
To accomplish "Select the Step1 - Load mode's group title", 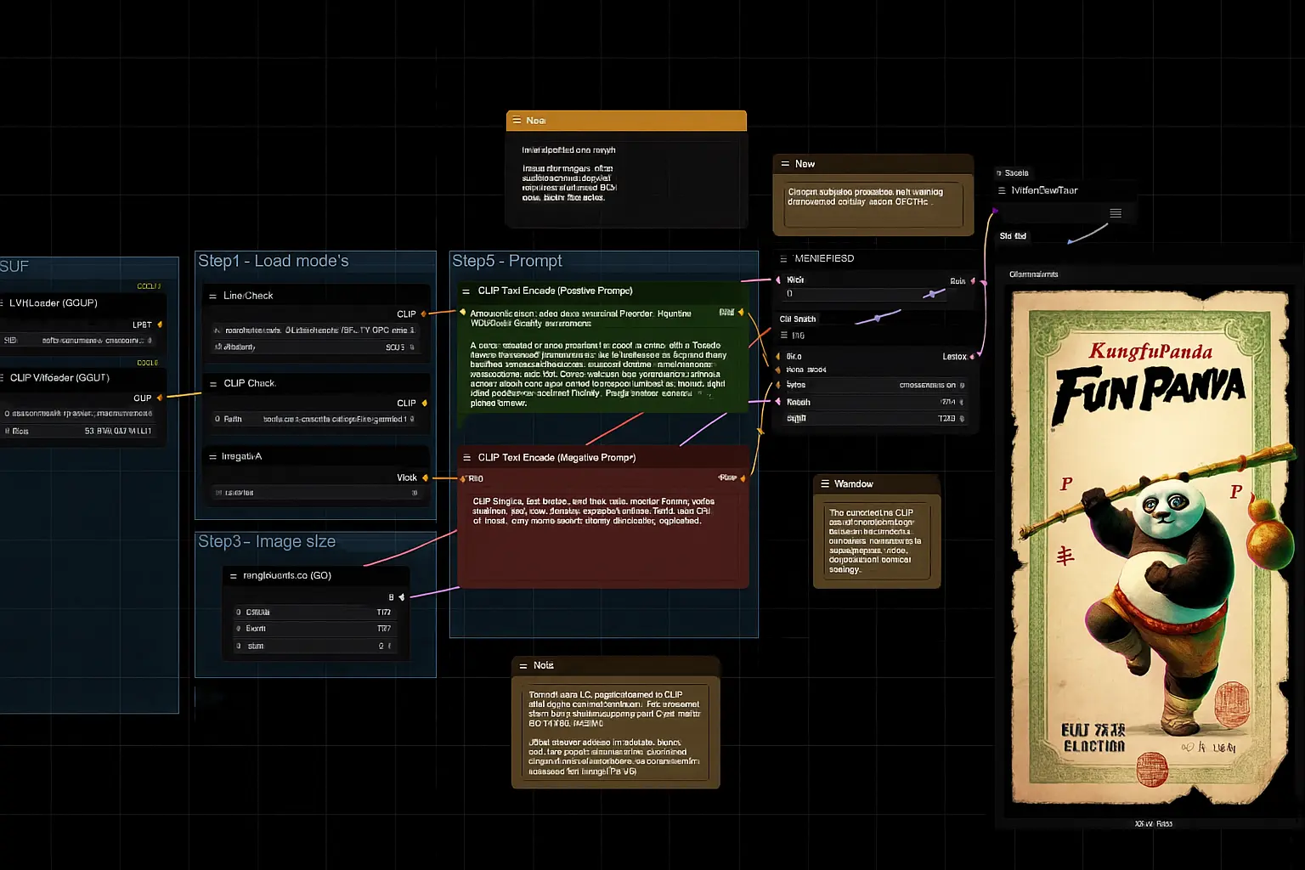I will (x=274, y=262).
